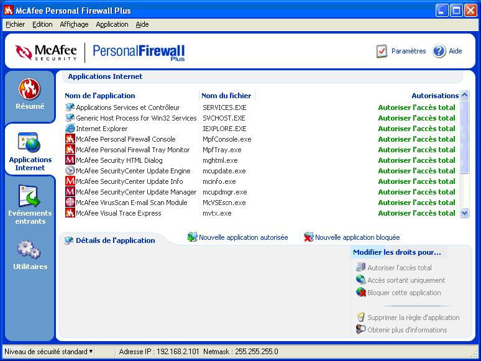Click the mcupdate.exe file name
Viewport: 481px width, 361px height.
(224, 171)
